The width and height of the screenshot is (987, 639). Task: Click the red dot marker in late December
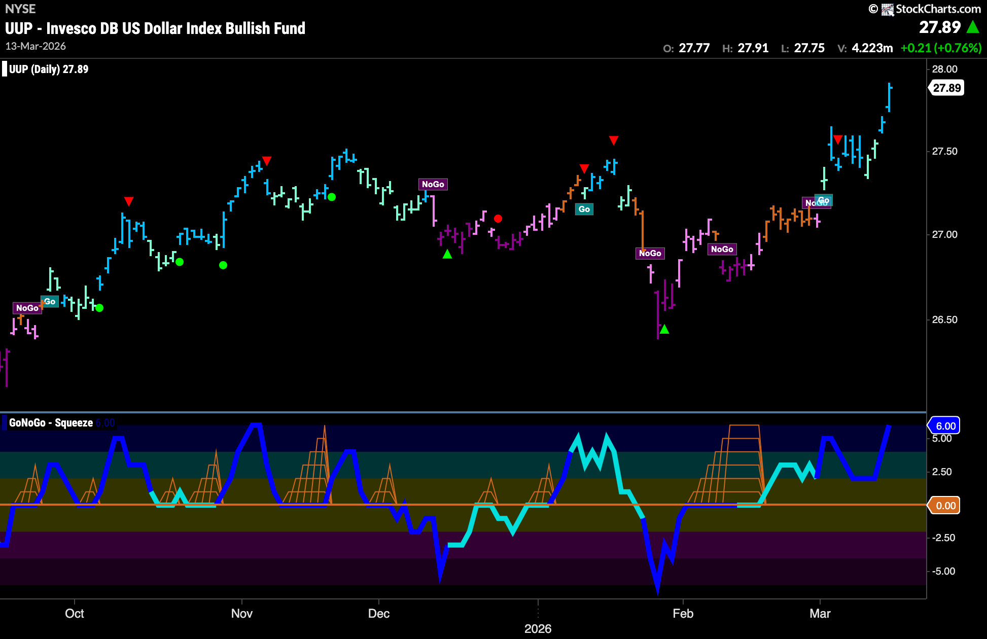pos(498,219)
